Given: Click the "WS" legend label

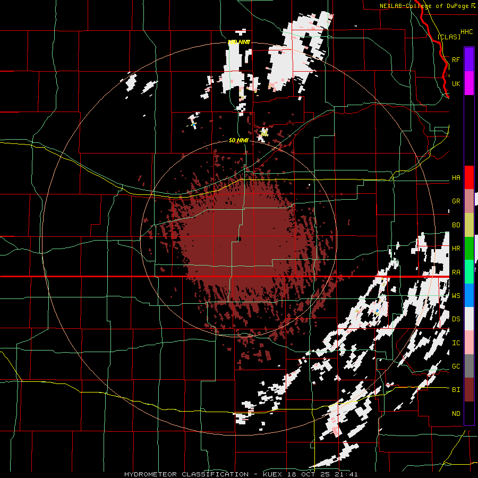Looking at the screenshot, I should coord(456,296).
